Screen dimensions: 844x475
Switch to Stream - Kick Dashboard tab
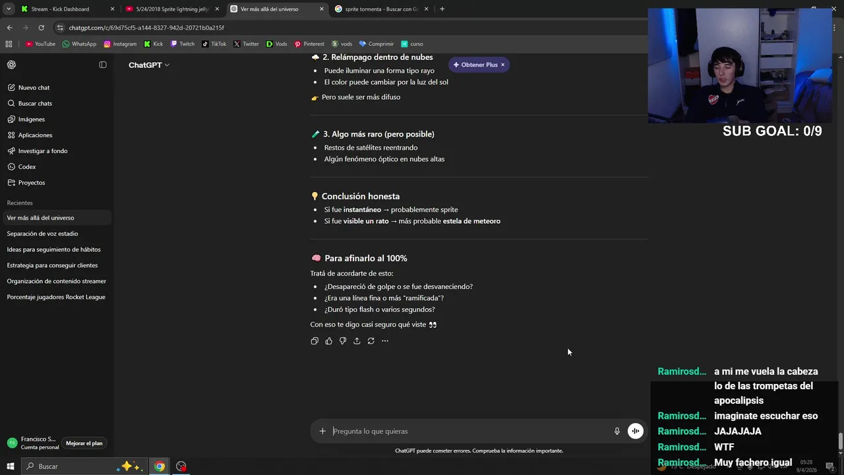[67, 9]
